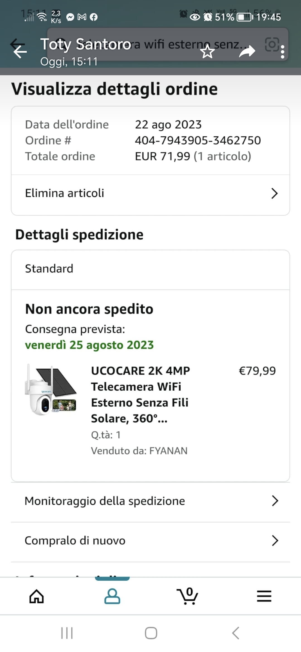The width and height of the screenshot is (301, 652).
Task: Open the shopping cart
Action: coord(187,596)
